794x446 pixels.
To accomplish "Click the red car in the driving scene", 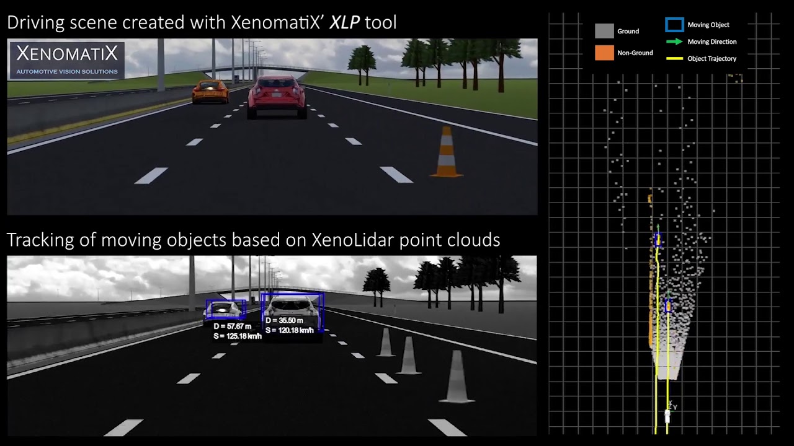I will pyautogui.click(x=277, y=97).
